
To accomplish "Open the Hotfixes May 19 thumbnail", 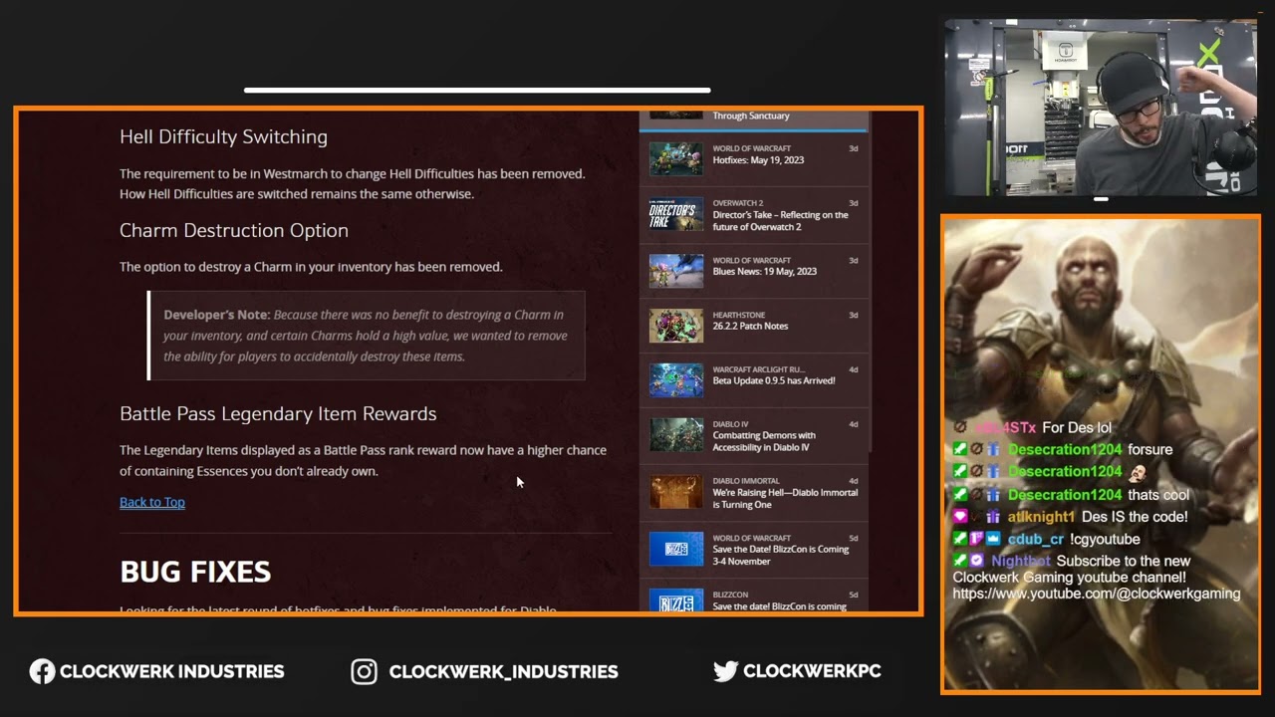I will click(x=676, y=159).
